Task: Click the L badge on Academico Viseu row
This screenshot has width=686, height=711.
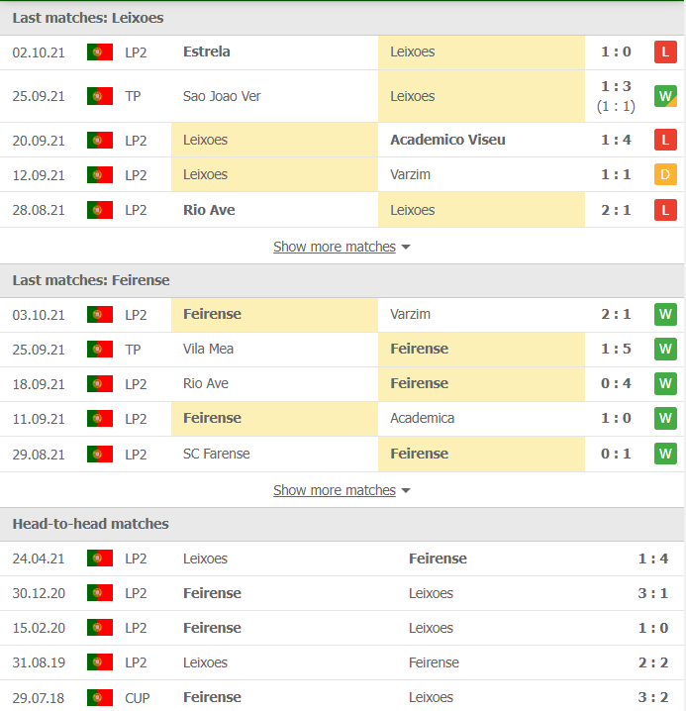Action: point(665,141)
